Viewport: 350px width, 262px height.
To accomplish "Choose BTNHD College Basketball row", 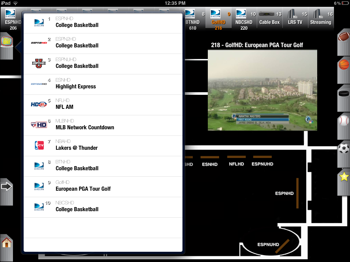I will tap(103, 166).
